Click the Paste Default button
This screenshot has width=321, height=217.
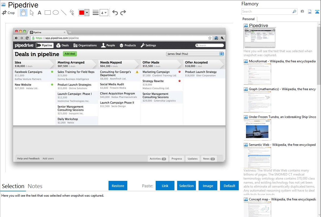229,186
